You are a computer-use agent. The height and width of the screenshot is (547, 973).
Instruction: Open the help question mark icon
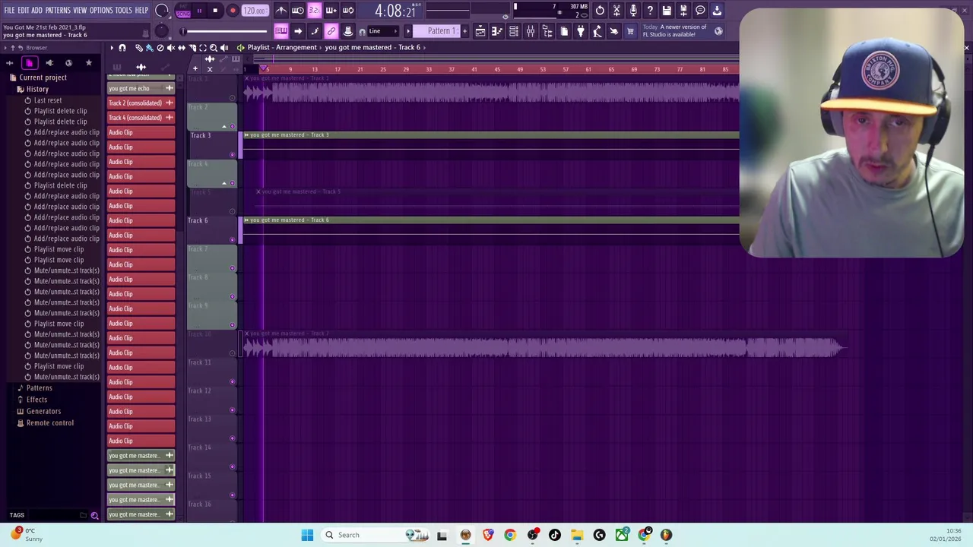(x=650, y=11)
